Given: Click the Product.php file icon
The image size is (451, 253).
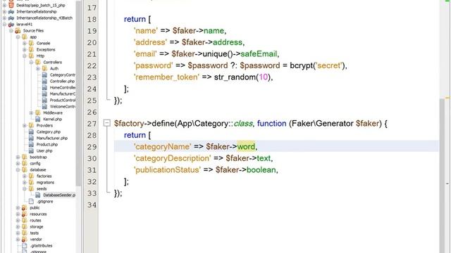Looking at the screenshot, I should pyautogui.click(x=31, y=144).
